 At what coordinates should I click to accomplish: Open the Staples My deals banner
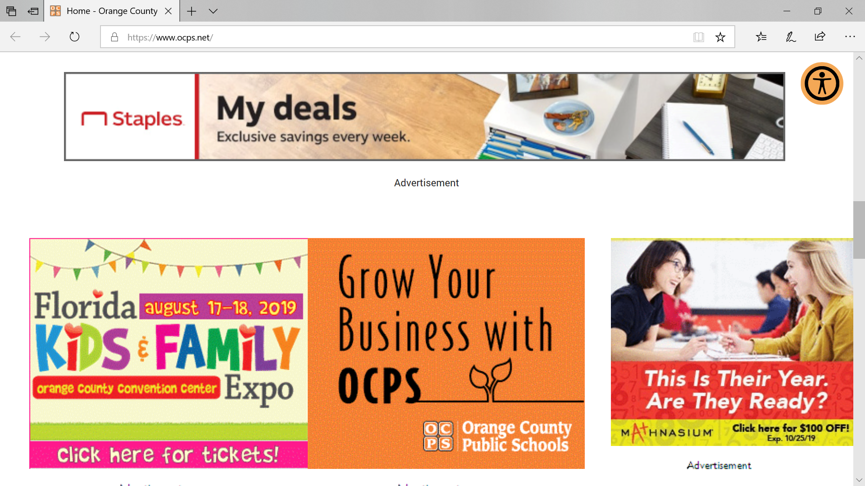point(424,117)
